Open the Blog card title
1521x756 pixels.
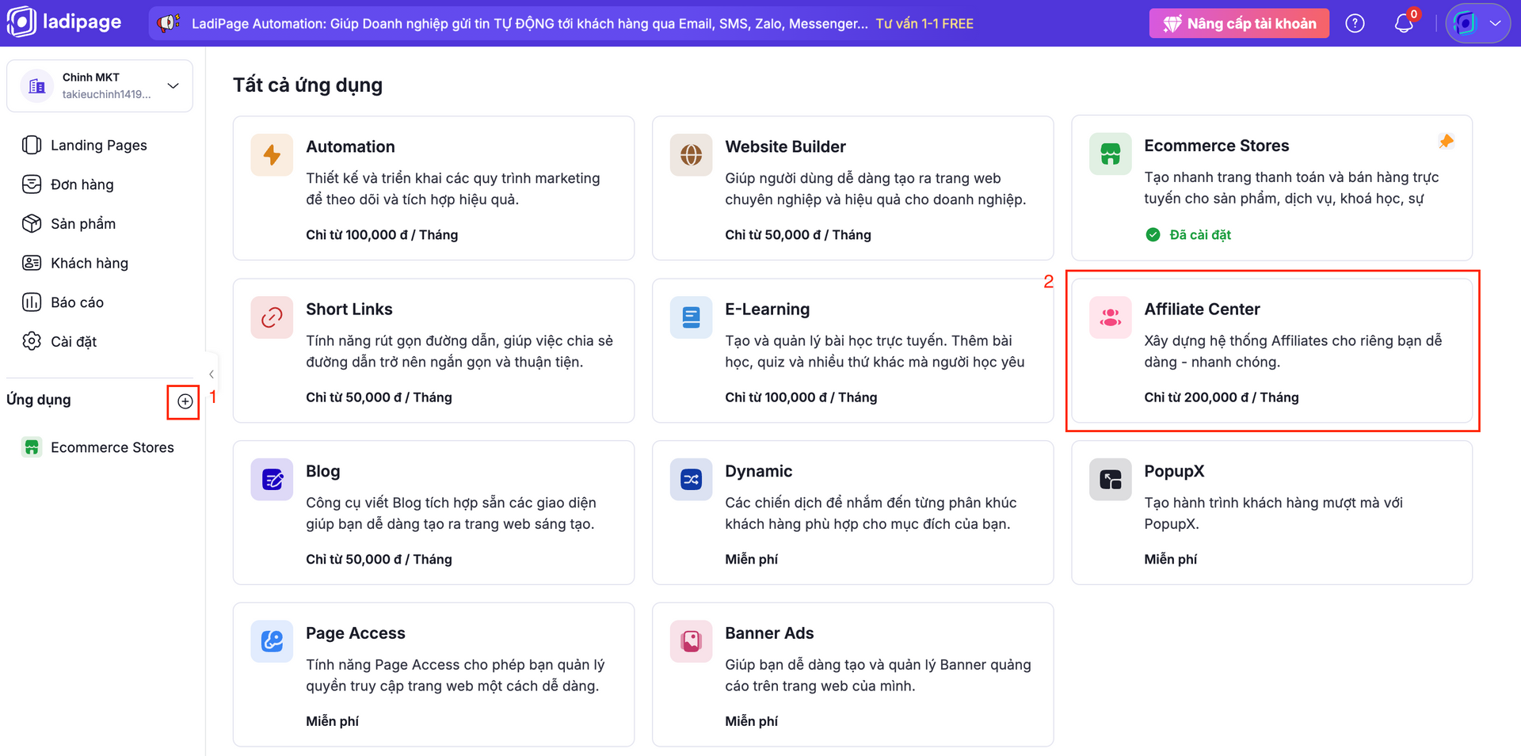pyautogui.click(x=322, y=471)
